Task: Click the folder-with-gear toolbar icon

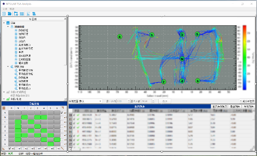Action: tap(16, 14)
